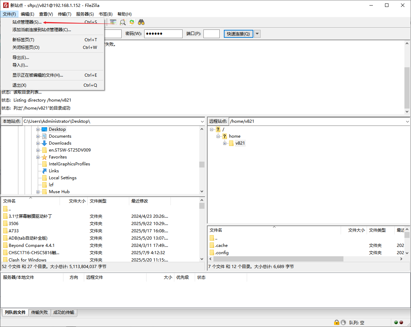Expand the remote v821 node
Image resolution: width=411 pixels, height=327 pixels.
(x=225, y=144)
